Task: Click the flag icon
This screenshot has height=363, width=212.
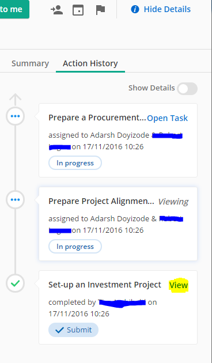Action: (x=100, y=10)
